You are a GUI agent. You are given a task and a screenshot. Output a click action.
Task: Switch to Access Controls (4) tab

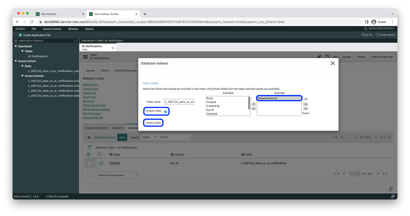96,128
